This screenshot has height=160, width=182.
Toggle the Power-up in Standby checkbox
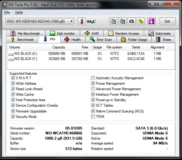coord(93,100)
